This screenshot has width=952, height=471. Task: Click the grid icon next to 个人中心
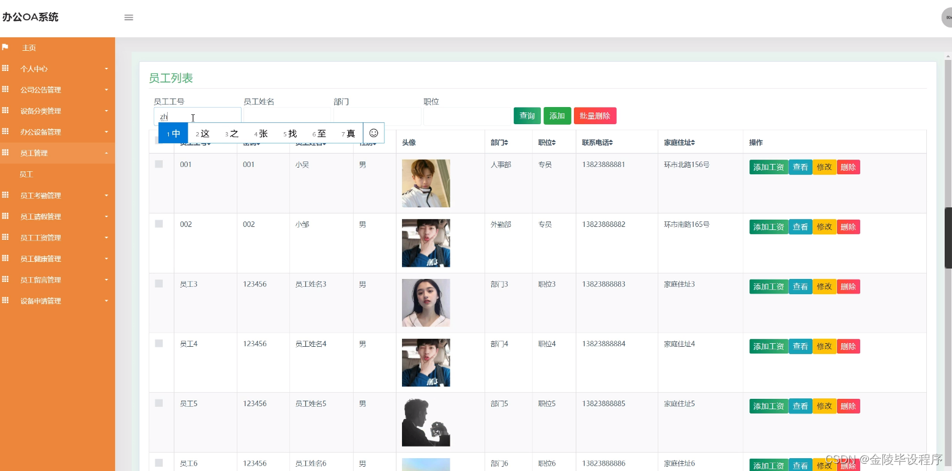pos(6,69)
